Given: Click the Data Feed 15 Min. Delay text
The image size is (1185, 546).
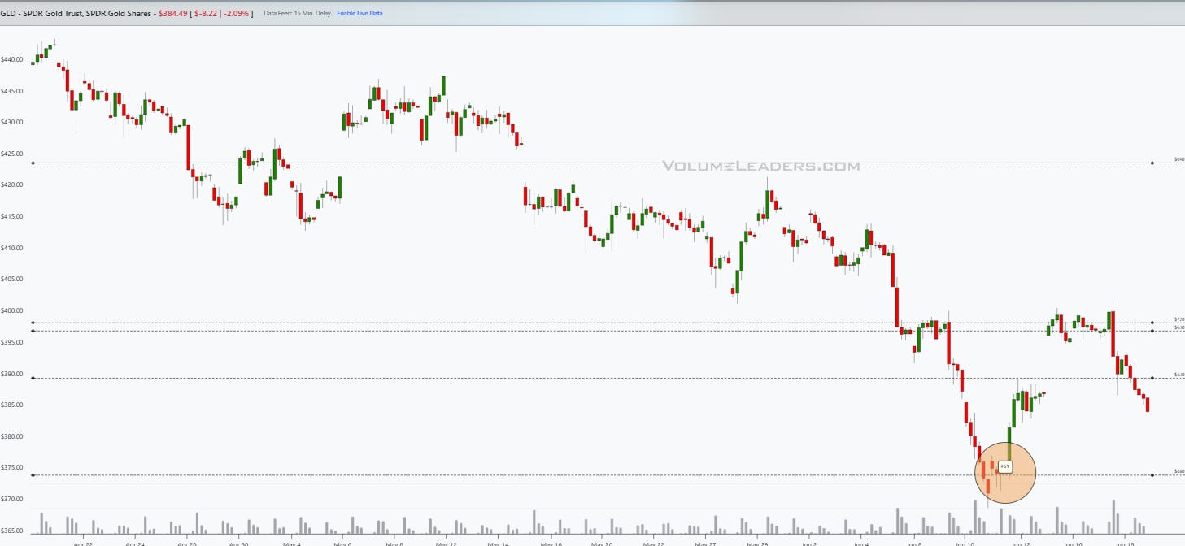Looking at the screenshot, I should click(x=297, y=14).
